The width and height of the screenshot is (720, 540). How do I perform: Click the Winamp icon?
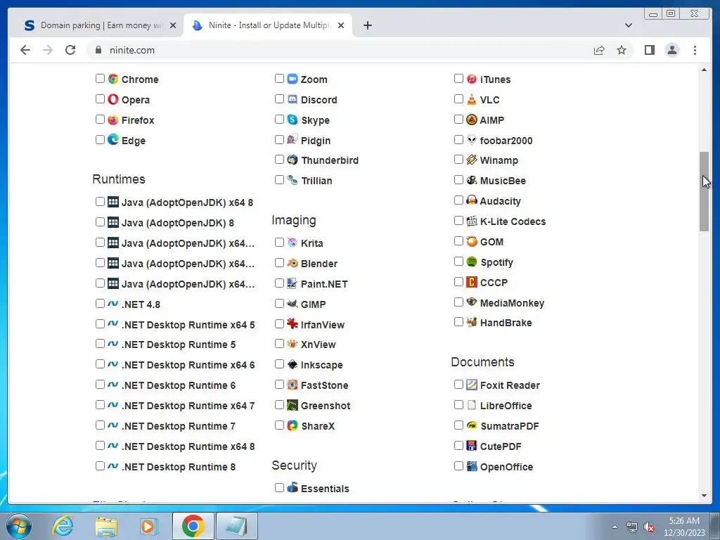click(x=472, y=160)
